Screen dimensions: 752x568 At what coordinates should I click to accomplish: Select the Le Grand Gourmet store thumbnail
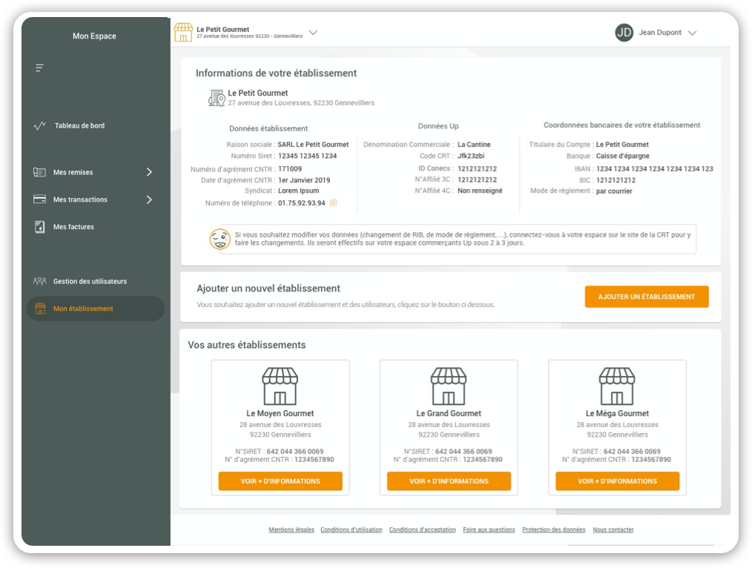[x=449, y=386]
